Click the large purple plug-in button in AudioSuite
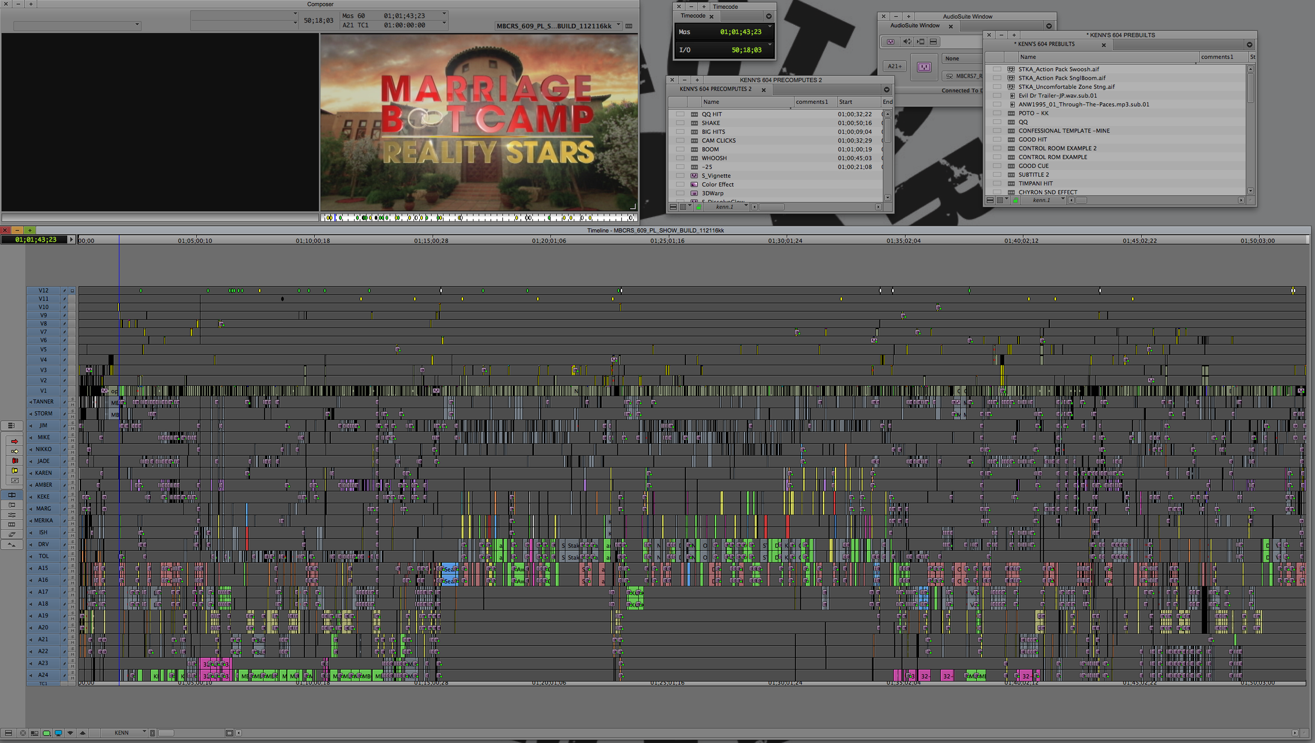This screenshot has height=743, width=1315. point(924,67)
